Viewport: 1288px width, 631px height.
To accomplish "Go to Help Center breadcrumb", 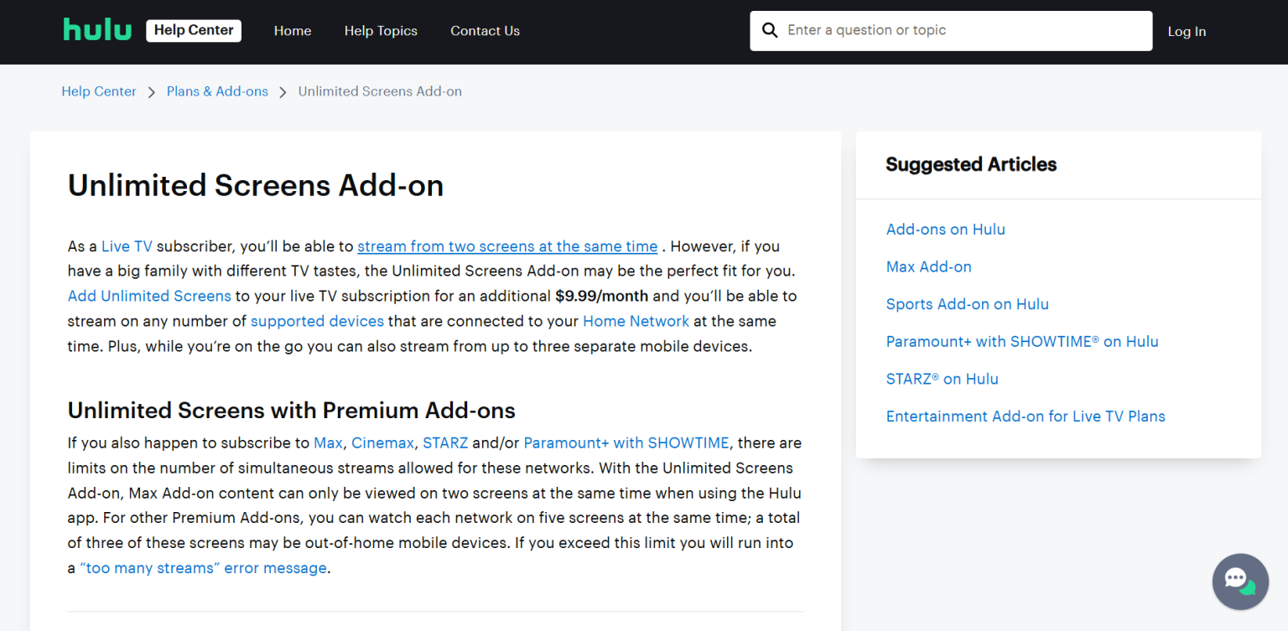I will pos(99,91).
